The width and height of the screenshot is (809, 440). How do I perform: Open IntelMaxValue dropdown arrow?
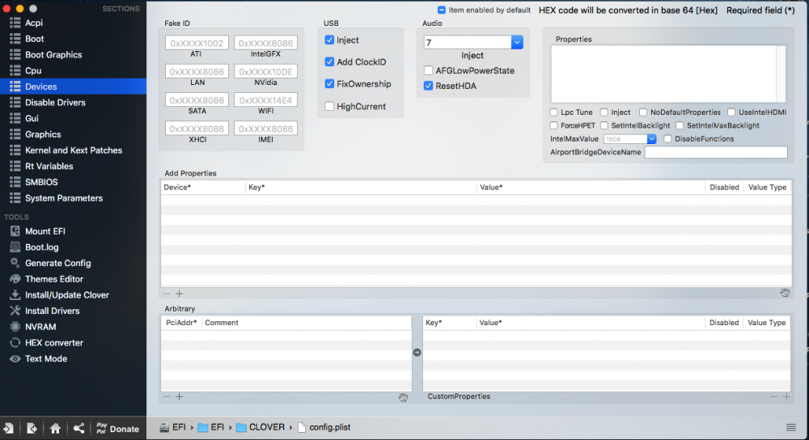pyautogui.click(x=651, y=139)
